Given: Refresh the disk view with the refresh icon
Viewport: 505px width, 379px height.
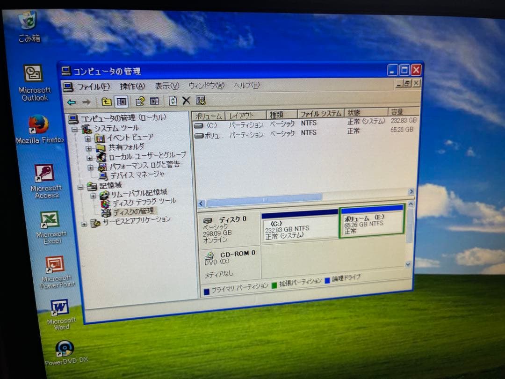Looking at the screenshot, I should [x=173, y=101].
